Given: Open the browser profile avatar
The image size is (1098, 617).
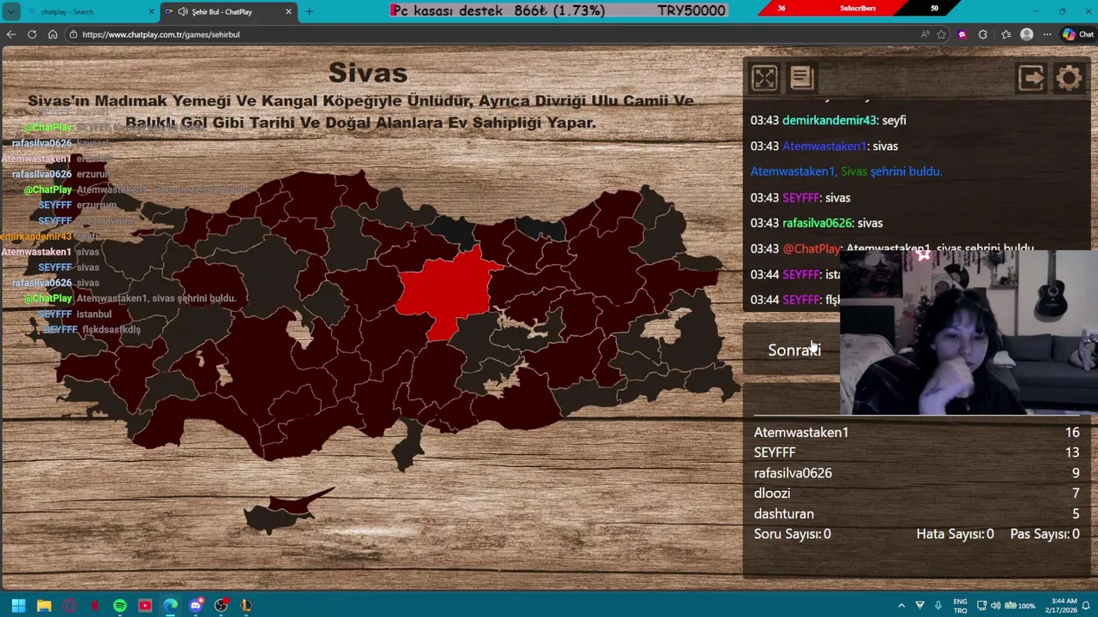Looking at the screenshot, I should point(1027,34).
